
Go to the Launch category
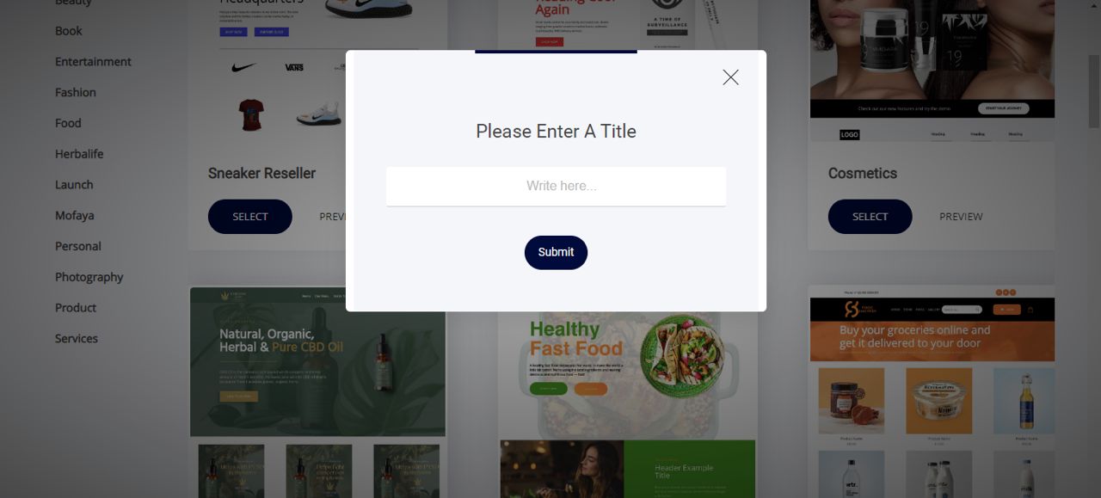tap(74, 185)
